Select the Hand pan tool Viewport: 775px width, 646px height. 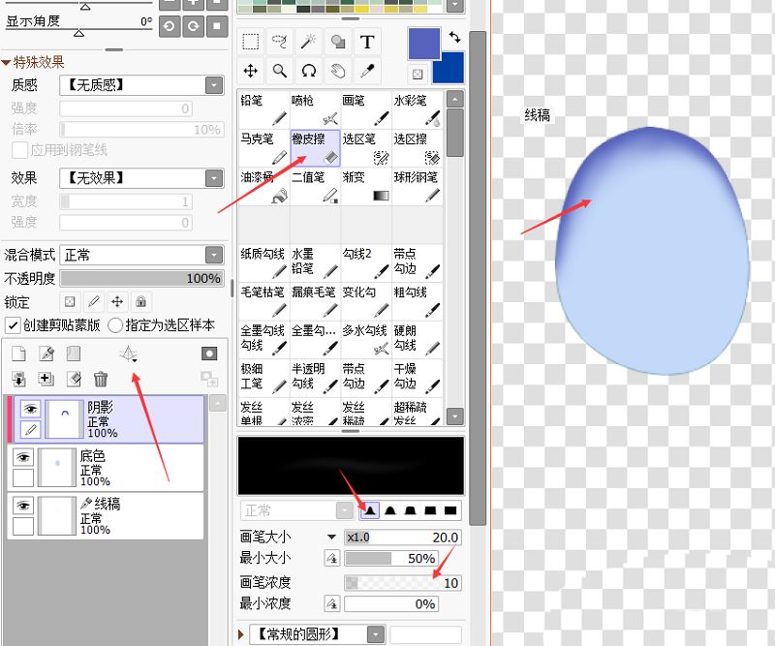pyautogui.click(x=337, y=71)
